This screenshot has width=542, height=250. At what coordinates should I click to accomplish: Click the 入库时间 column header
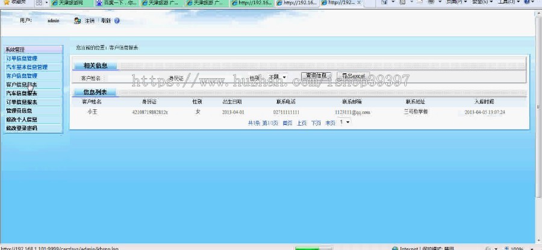[484, 102]
